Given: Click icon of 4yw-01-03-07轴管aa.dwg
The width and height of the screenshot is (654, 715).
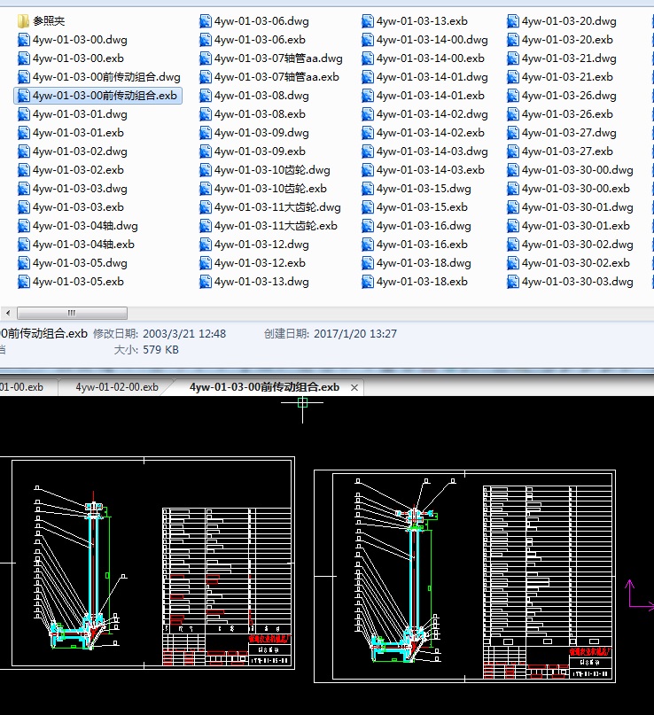Looking at the screenshot, I should pos(206,58).
